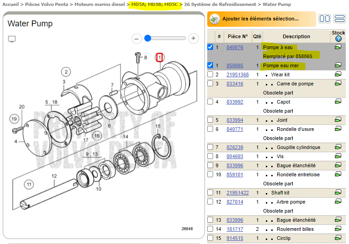The image size is (349, 244).
Task: Click the Stock help question mark icon
Action: click(338, 39)
